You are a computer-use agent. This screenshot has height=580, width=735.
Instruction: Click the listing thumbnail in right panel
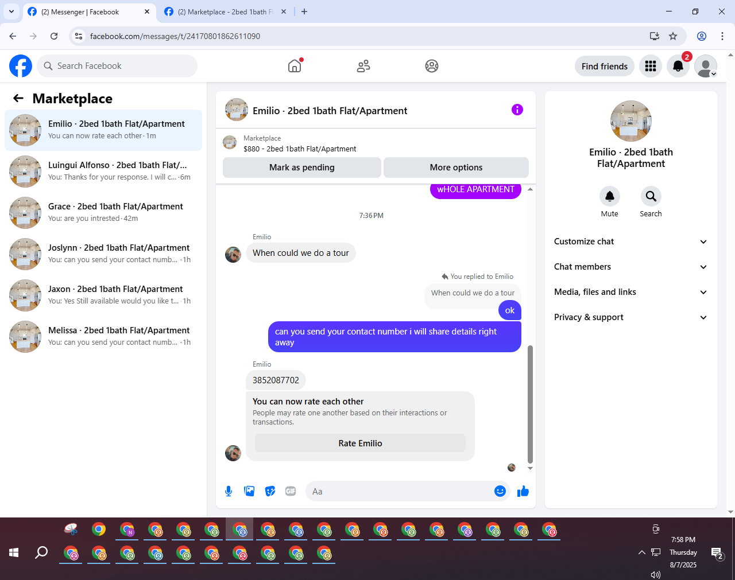pyautogui.click(x=631, y=121)
